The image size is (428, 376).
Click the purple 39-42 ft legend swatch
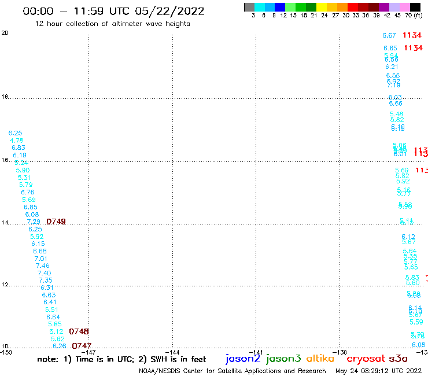point(384,7)
